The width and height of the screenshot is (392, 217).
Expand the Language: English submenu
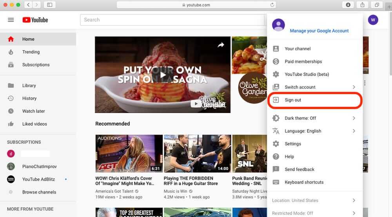point(314,131)
